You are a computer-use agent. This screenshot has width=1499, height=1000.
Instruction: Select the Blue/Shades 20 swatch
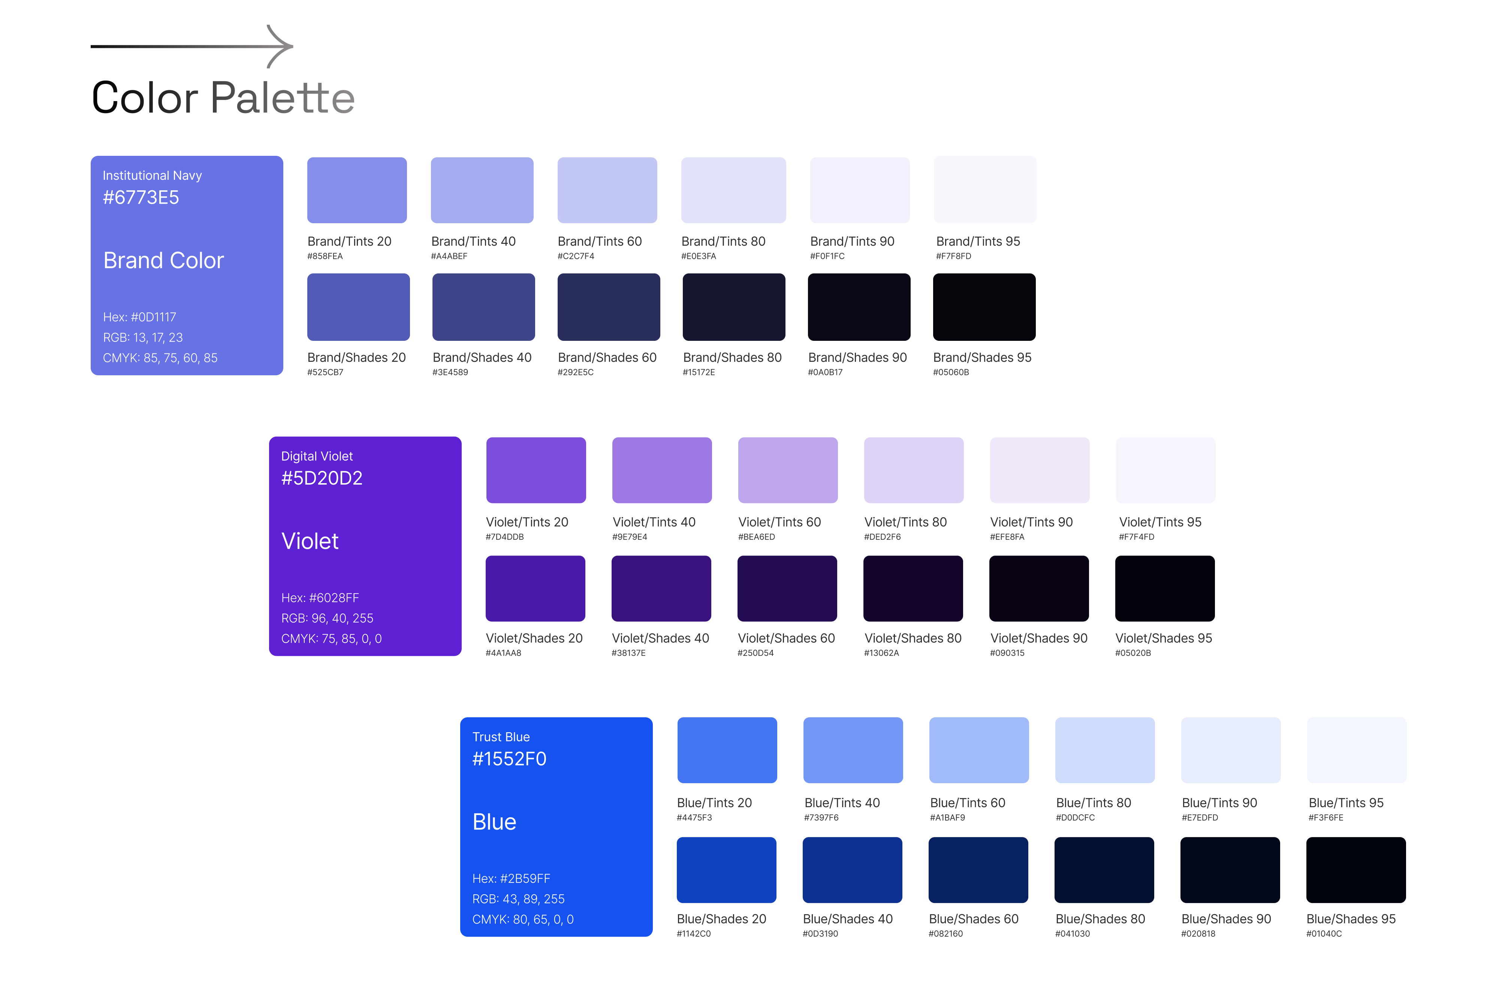(726, 870)
